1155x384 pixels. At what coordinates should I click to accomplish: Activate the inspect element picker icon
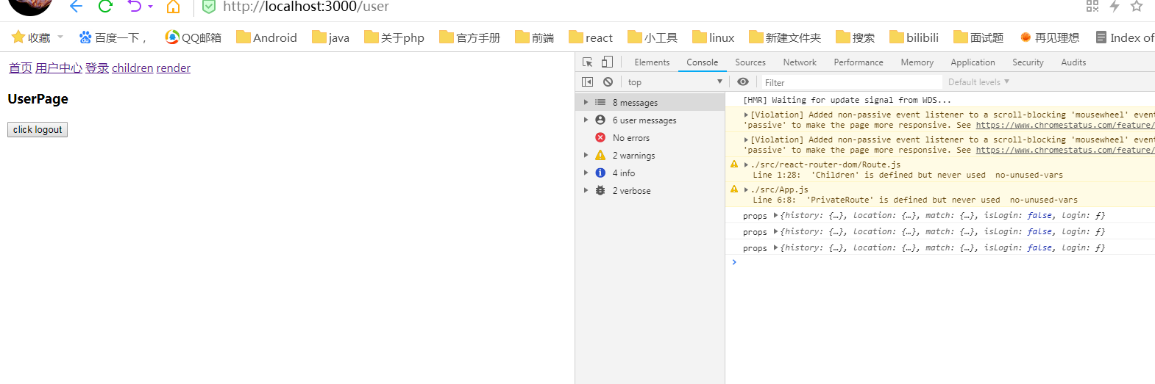click(587, 62)
